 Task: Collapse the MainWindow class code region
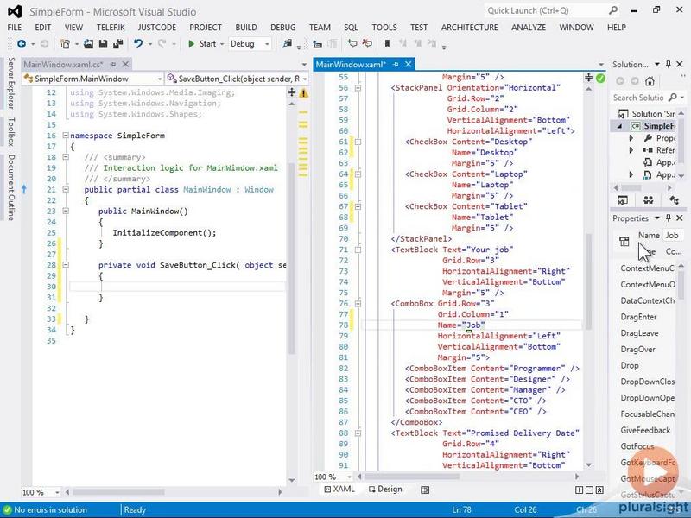[x=66, y=189]
